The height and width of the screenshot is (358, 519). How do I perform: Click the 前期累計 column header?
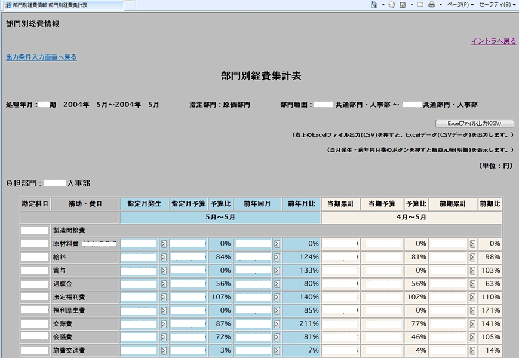(x=453, y=204)
